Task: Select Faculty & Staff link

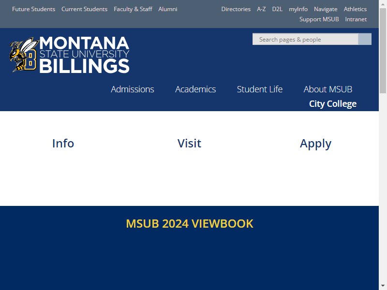Action: point(133,9)
